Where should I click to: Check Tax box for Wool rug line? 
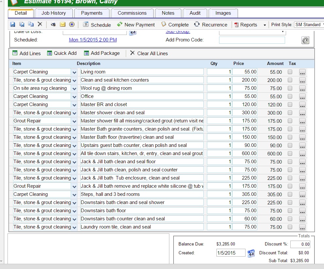(290, 88)
